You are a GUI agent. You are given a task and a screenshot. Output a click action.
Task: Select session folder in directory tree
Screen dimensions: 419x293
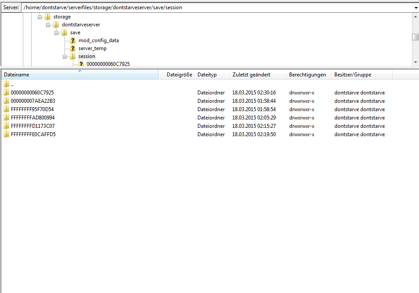click(87, 56)
